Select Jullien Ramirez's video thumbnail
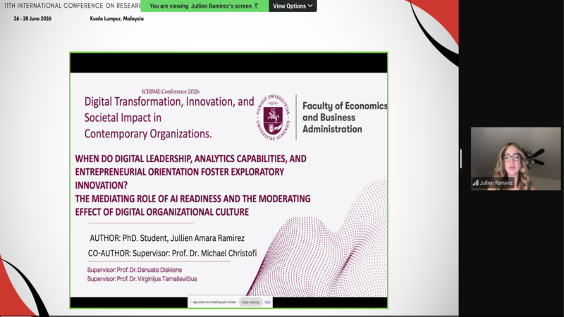Screen dimensions: 564x317 coord(516,158)
